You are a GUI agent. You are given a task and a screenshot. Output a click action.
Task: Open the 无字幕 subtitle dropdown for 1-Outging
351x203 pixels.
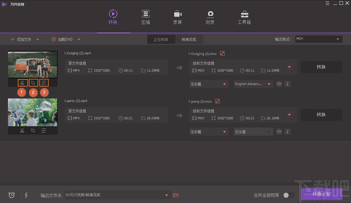[x=208, y=84]
